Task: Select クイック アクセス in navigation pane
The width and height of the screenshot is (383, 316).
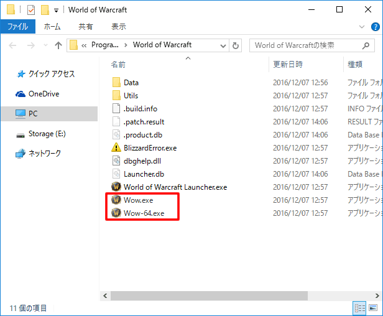Action: (45, 74)
